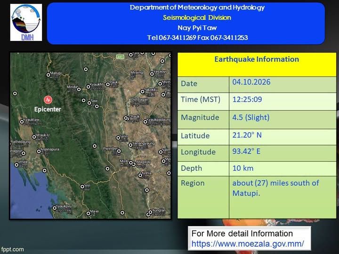This screenshot has width=339, height=254.
Task: Click 'Department of Meteorology and Hydrology' title
Action: (x=197, y=8)
